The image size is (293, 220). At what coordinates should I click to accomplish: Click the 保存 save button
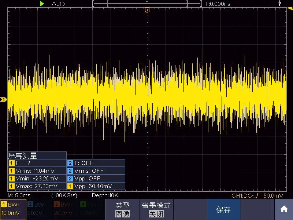[x=224, y=209]
